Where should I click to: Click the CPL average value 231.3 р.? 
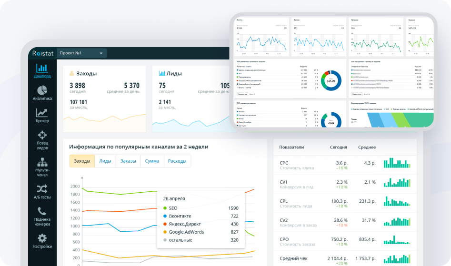(x=367, y=201)
